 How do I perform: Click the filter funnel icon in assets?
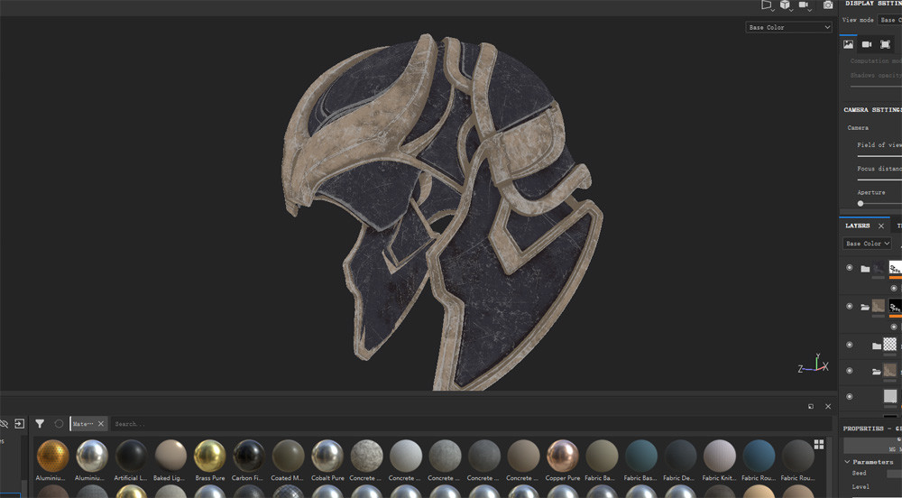pos(40,424)
